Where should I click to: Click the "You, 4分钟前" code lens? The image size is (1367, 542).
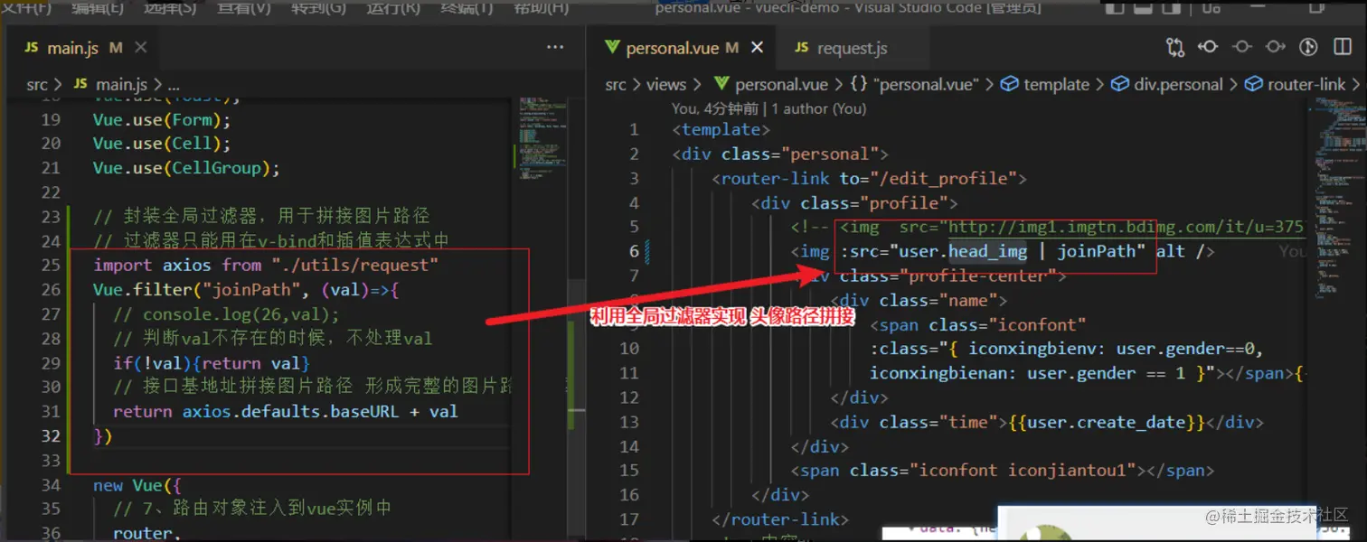tap(715, 108)
